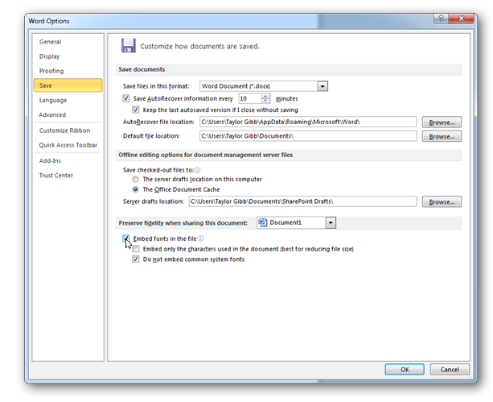Click info icon next to Embed fonts
Viewport: 493px width, 402px height.
click(x=200, y=238)
